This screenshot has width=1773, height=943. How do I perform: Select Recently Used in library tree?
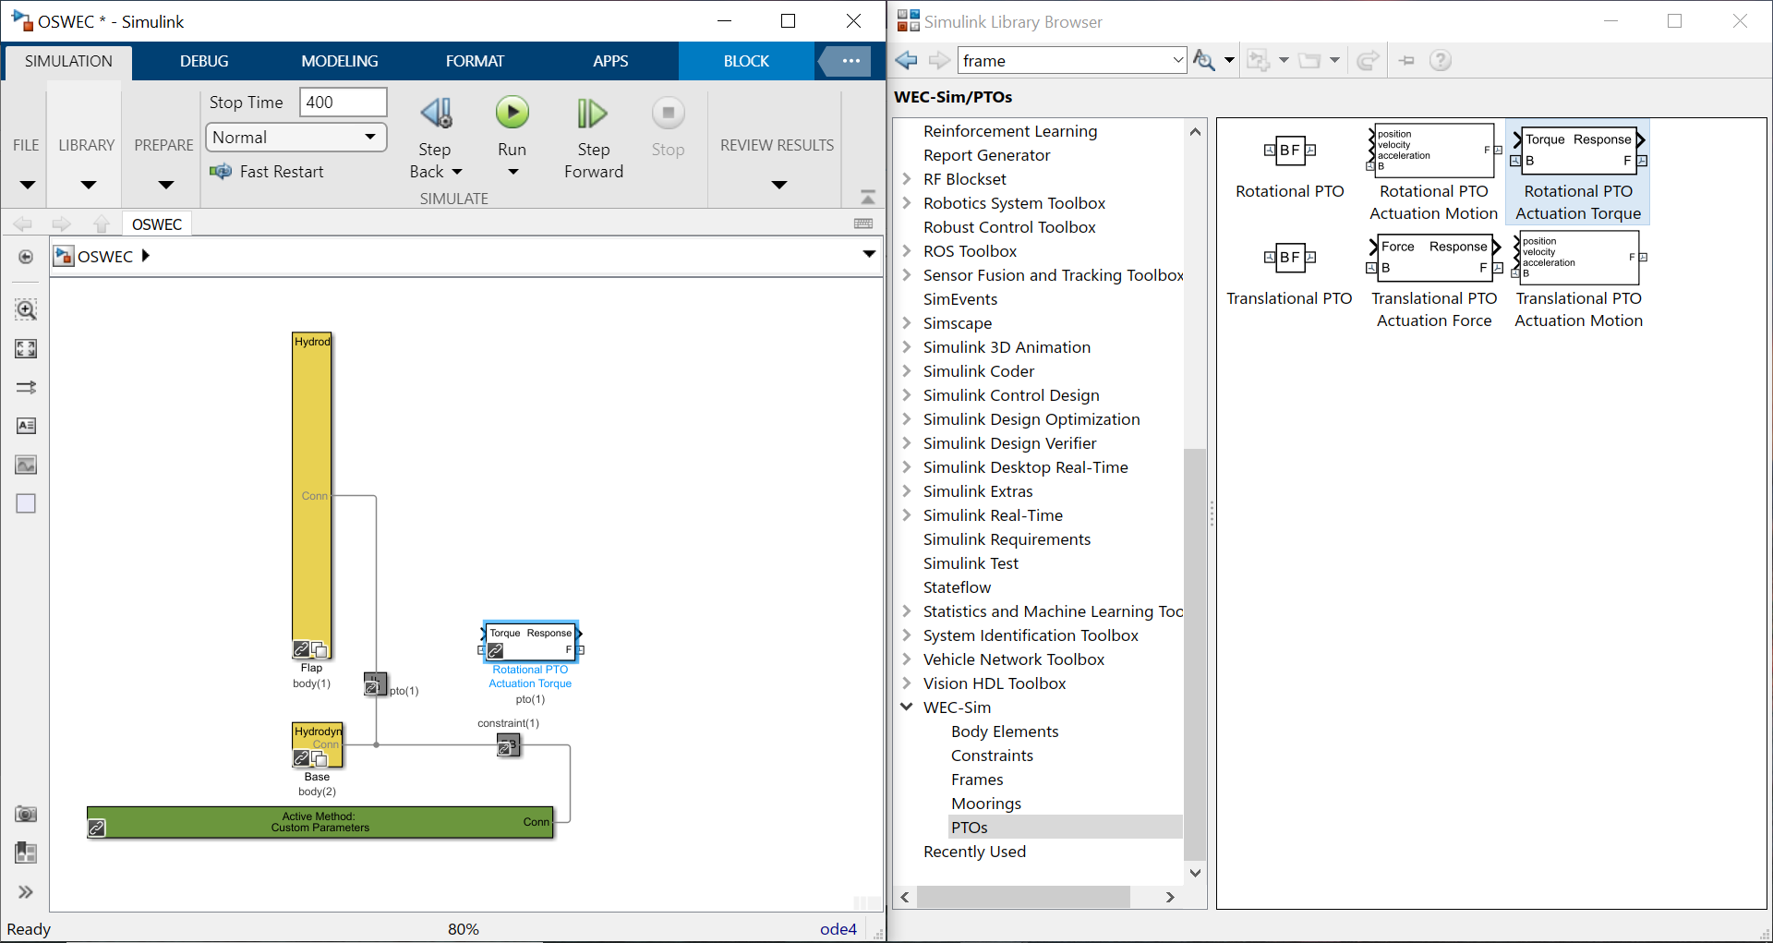[974, 852]
